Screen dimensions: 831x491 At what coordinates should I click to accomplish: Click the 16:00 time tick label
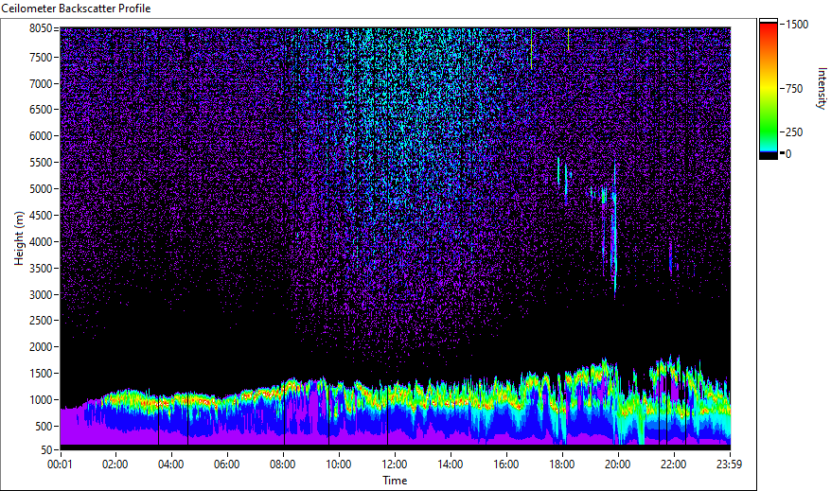[506, 465]
